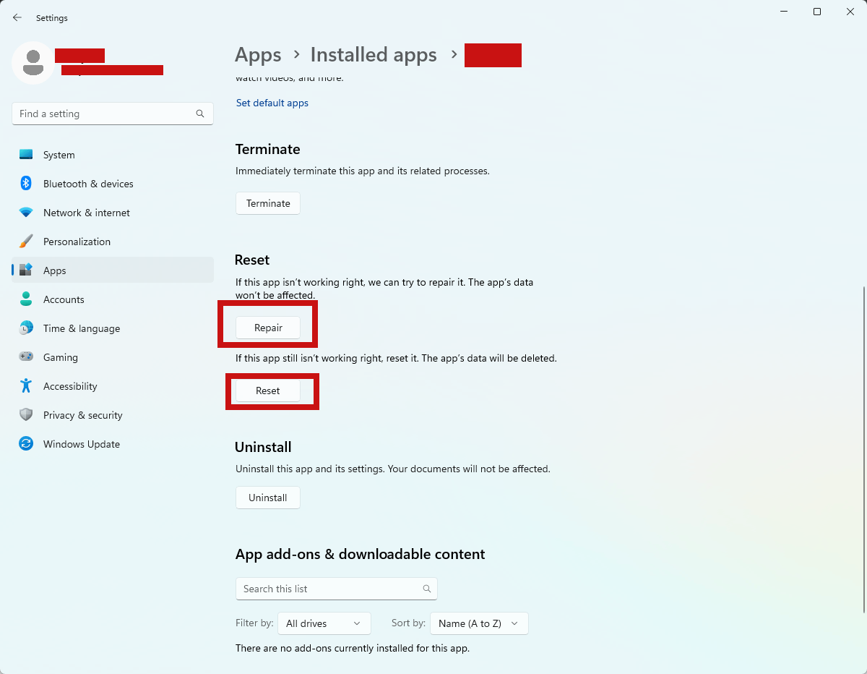The height and width of the screenshot is (674, 867).
Task: Go to Bluetooth & devices settings
Action: (113, 184)
